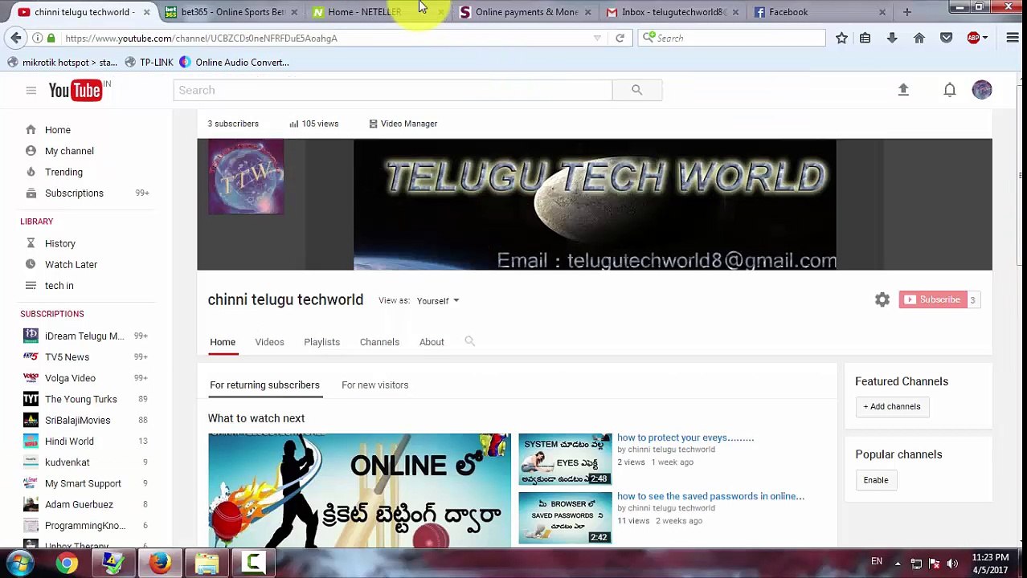Open a new browser tab

[x=906, y=12]
